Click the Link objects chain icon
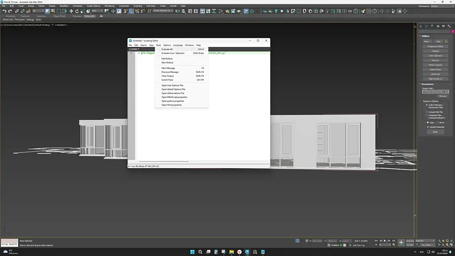Screen dimensions: 455x256 coord(17,11)
